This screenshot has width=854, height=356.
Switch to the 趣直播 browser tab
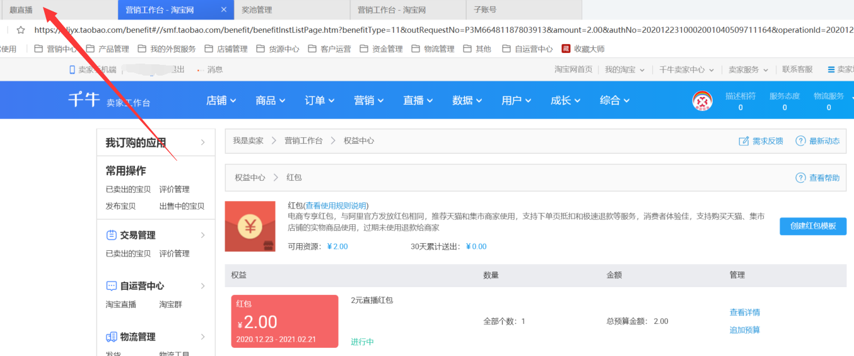tap(59, 9)
